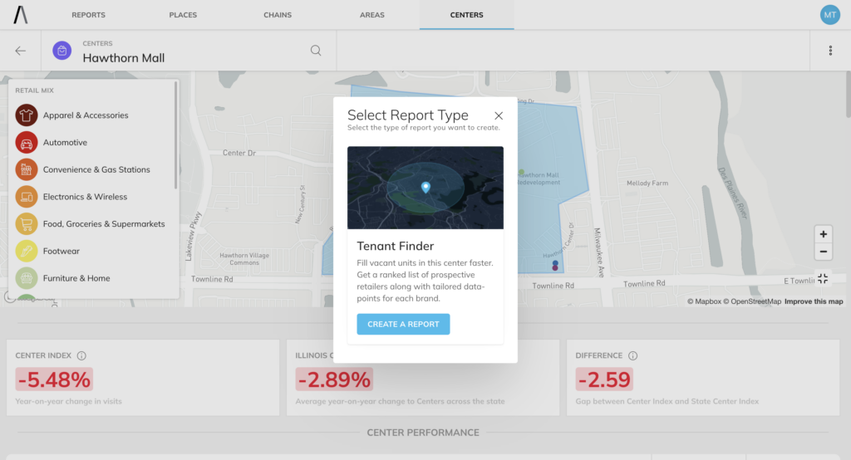Image resolution: width=851 pixels, height=460 pixels.
Task: Click the -2.59 Difference value
Action: pos(604,379)
